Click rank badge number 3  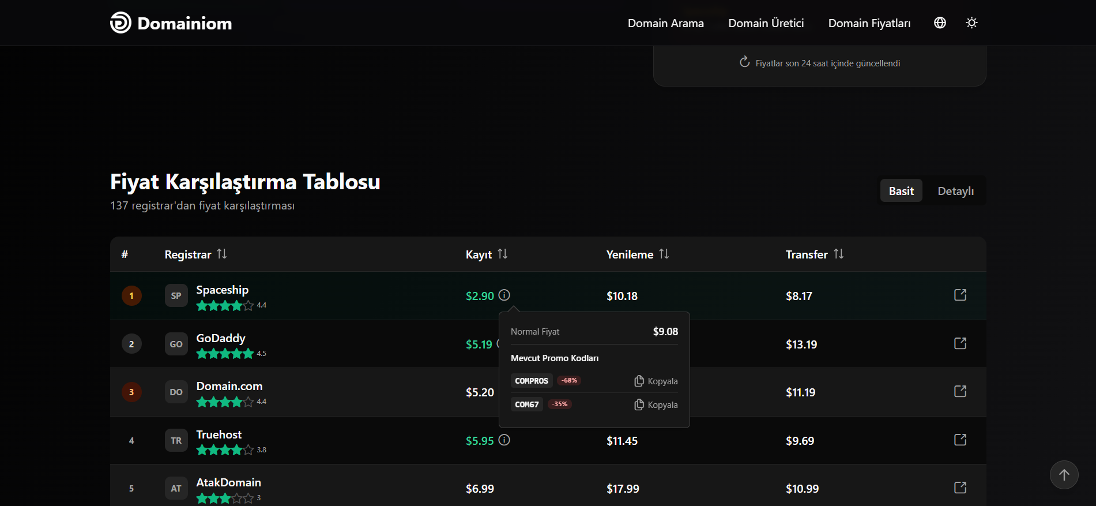[x=131, y=392]
